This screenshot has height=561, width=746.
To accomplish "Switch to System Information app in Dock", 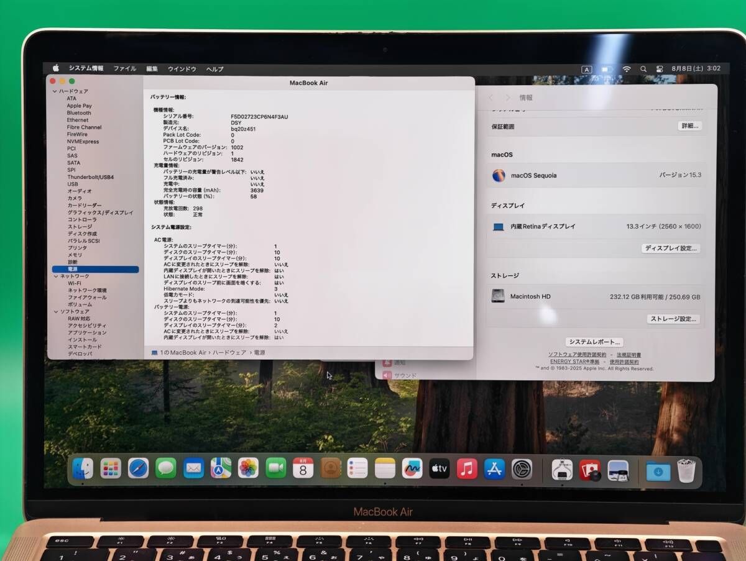I will [x=562, y=469].
